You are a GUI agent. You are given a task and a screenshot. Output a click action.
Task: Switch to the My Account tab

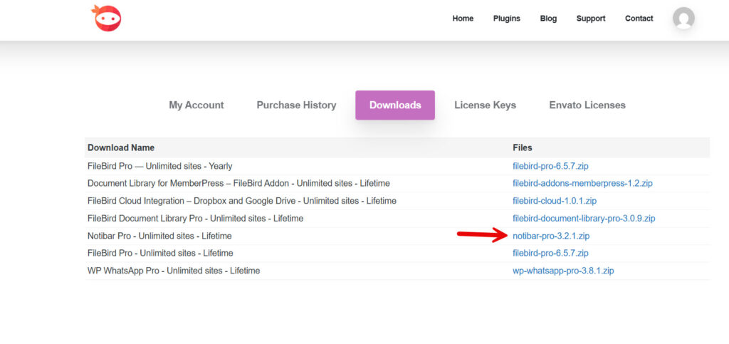[196, 105]
